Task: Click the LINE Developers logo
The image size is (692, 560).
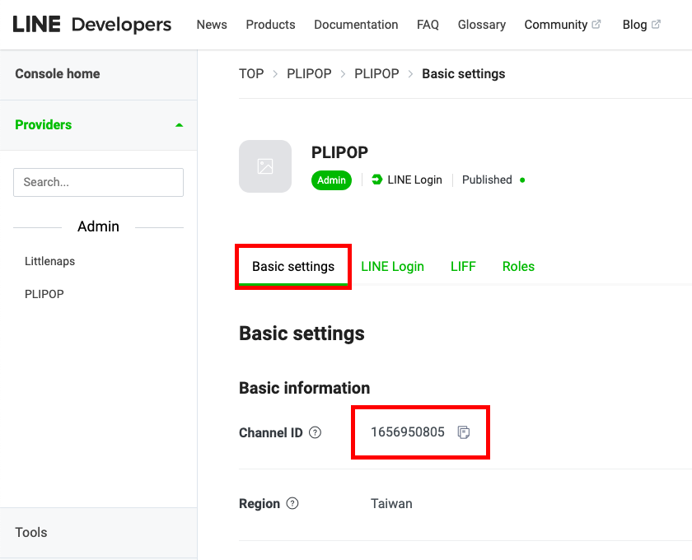Action: tap(91, 24)
